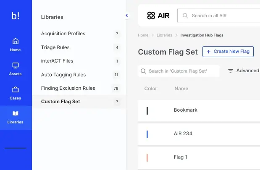Open Cases via briefcase icon
260x170 pixels.
pyautogui.click(x=16, y=89)
